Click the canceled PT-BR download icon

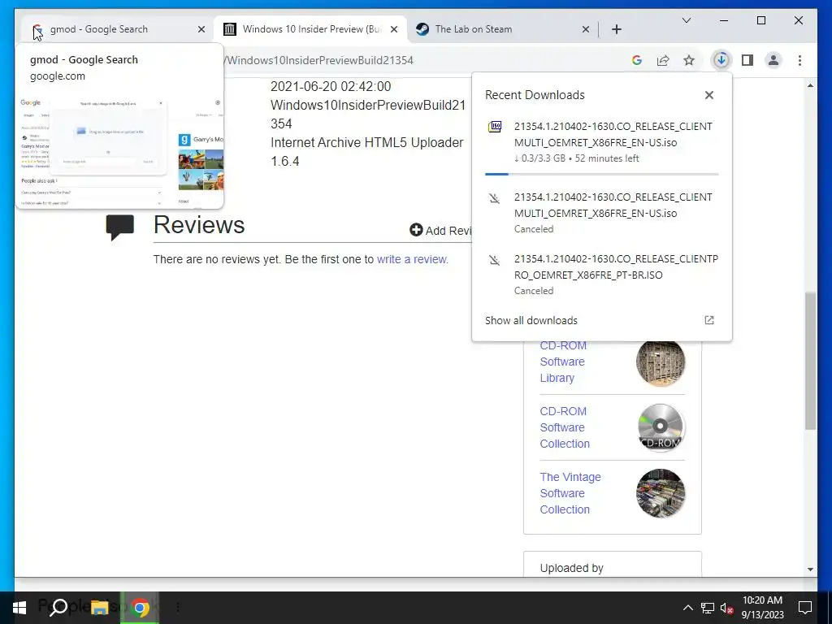[495, 260]
